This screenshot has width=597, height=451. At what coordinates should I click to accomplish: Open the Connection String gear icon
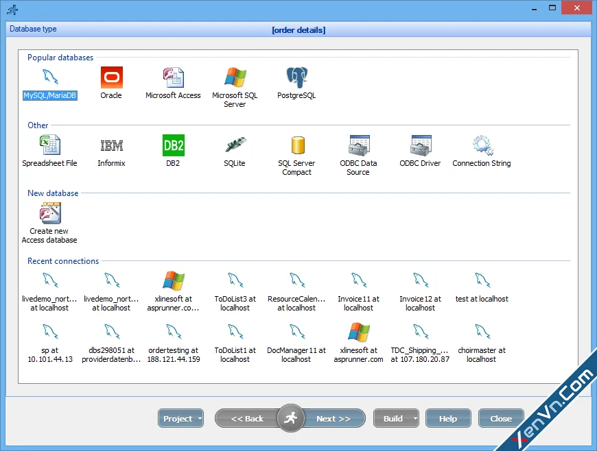(x=482, y=145)
